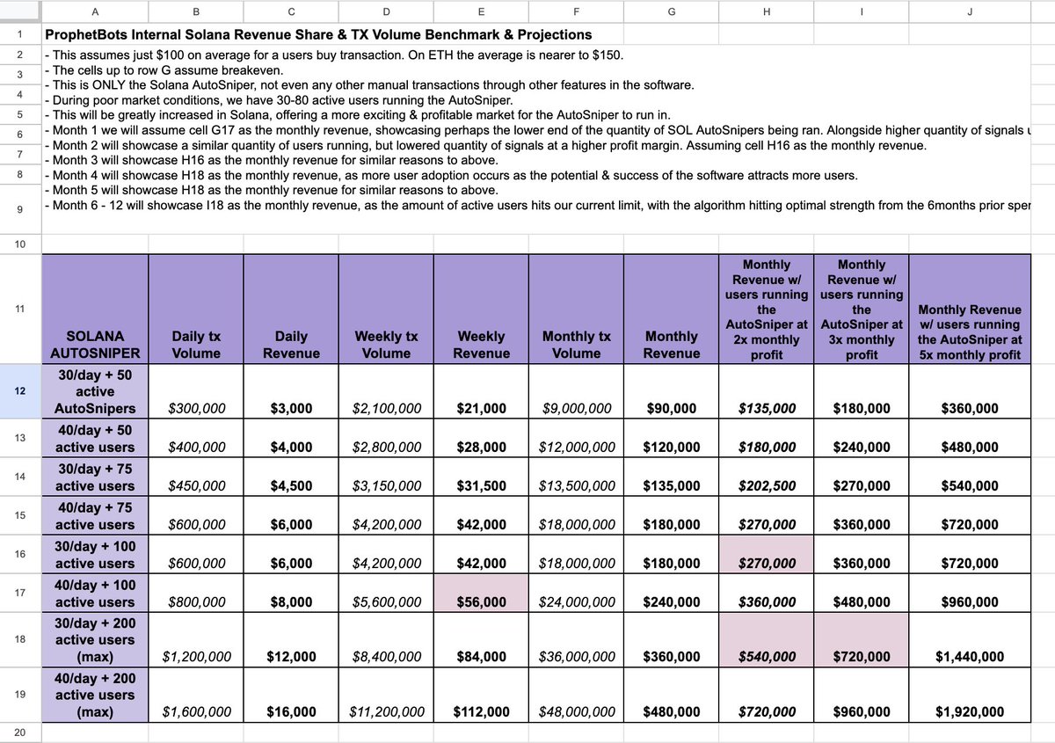Viewport: 1055px width, 743px height.
Task: Click the $480,000 cell in column G
Action: coord(672,696)
